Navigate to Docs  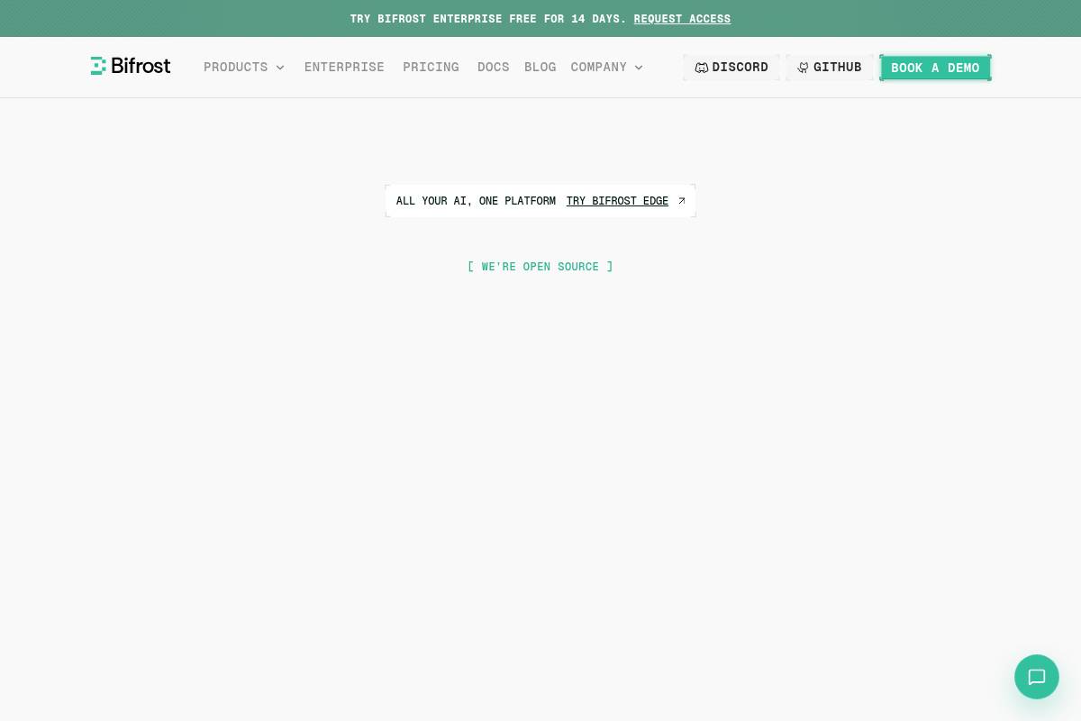[494, 68]
